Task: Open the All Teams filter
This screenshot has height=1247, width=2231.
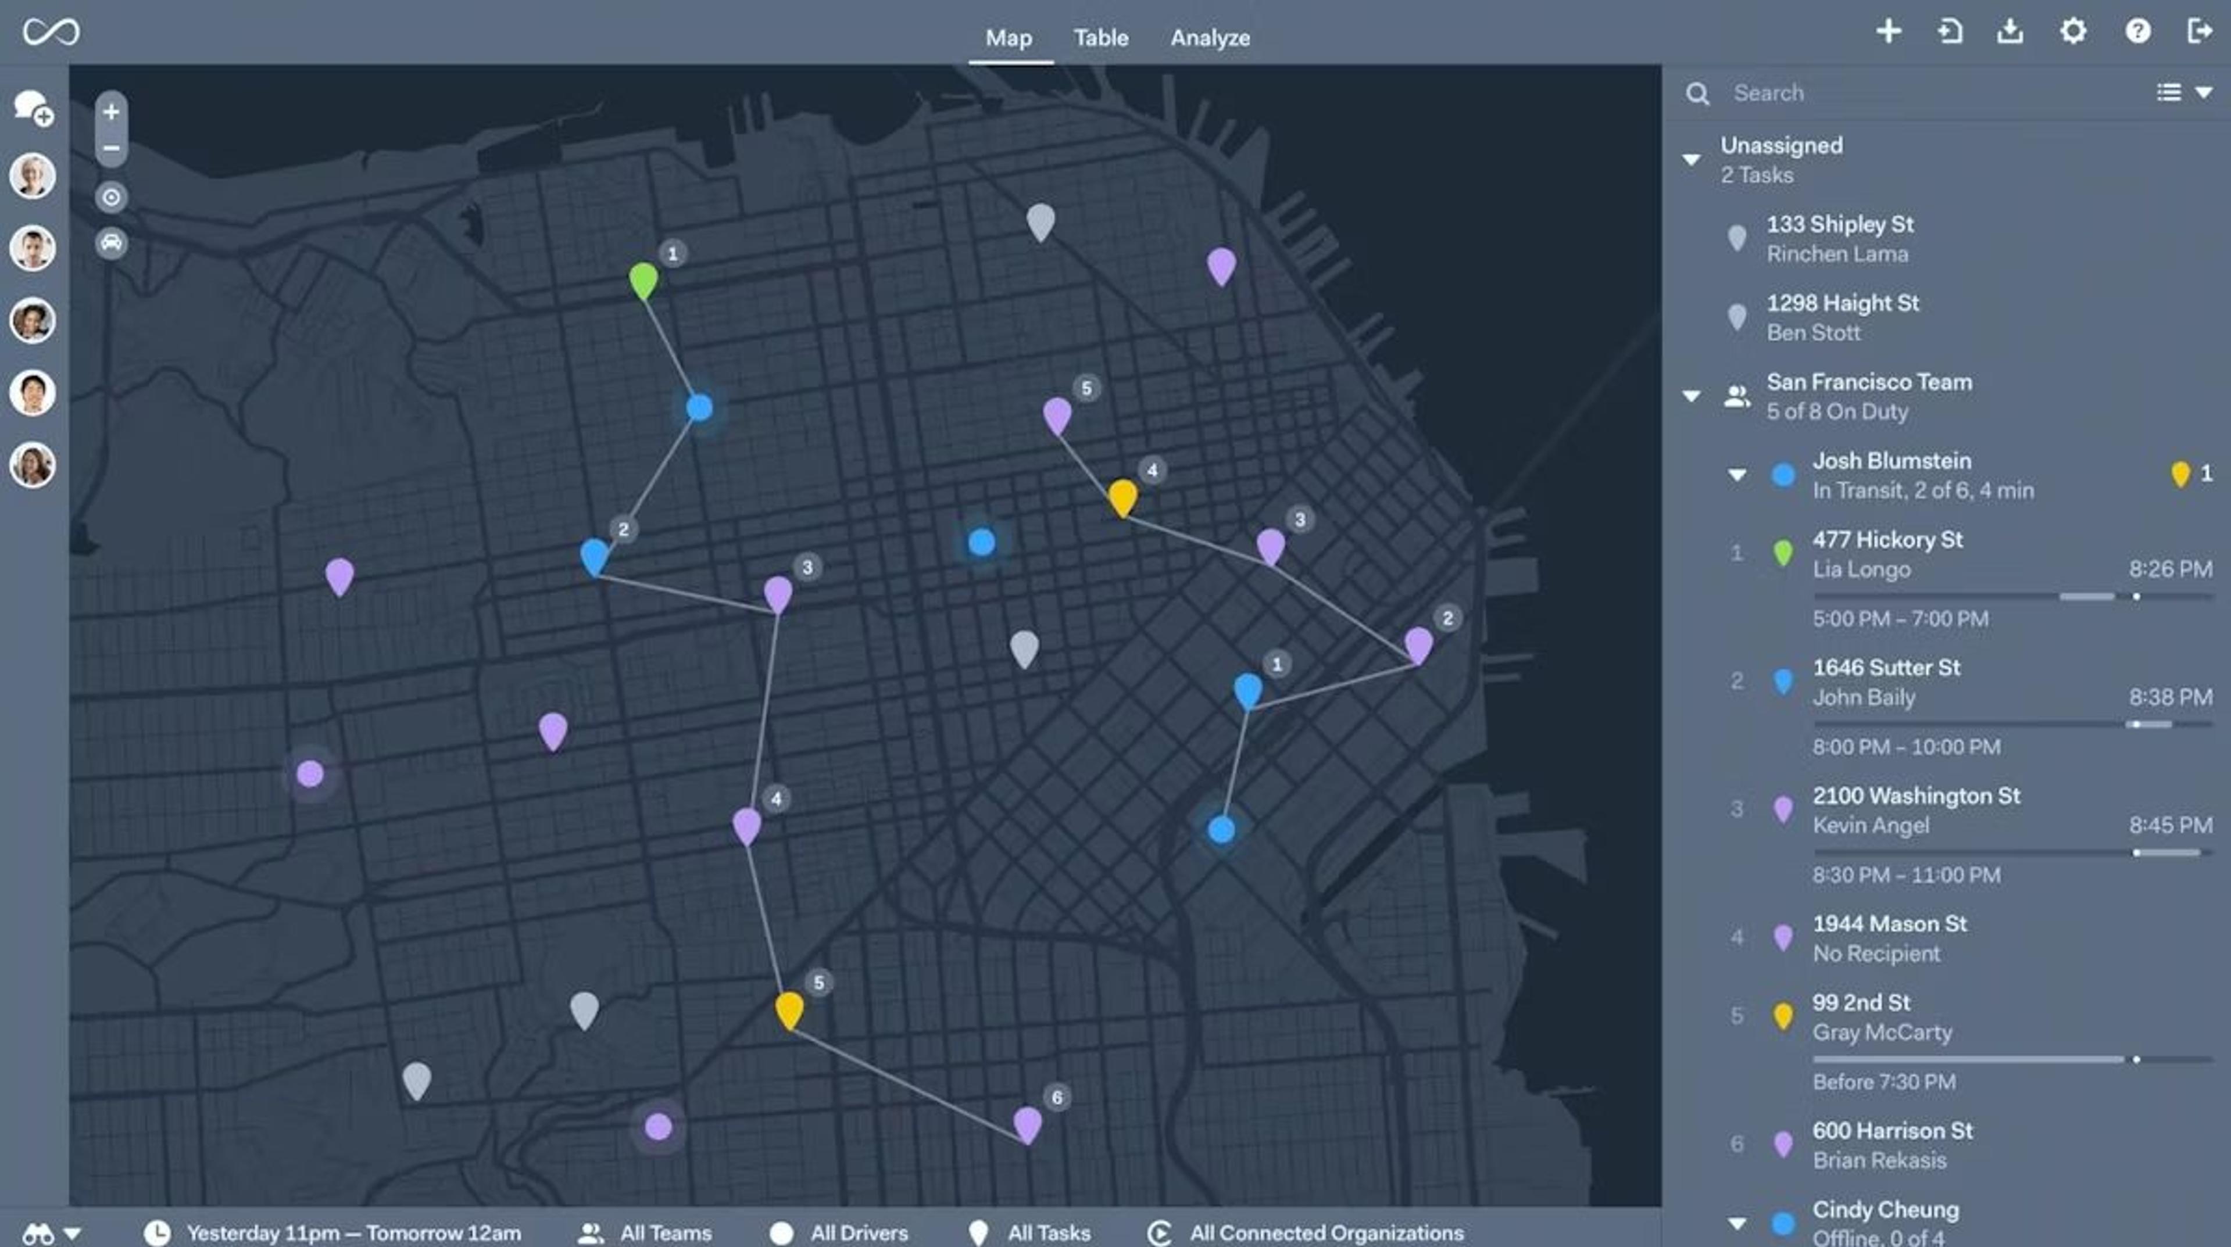Action: click(x=645, y=1232)
